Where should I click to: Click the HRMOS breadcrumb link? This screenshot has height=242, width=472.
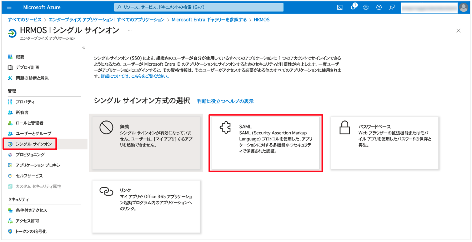click(262, 20)
